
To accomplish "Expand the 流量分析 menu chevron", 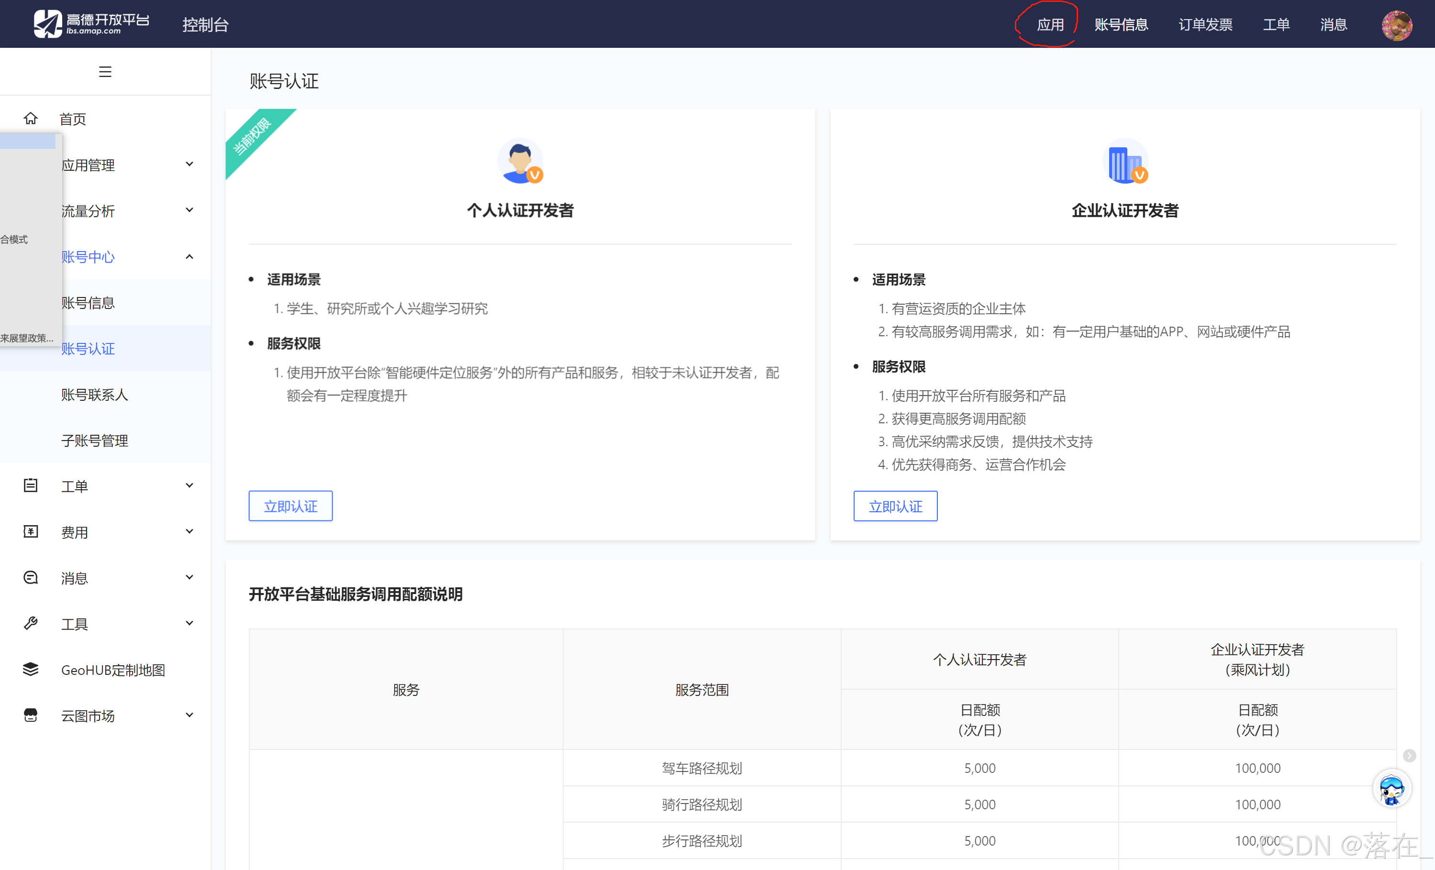I will tap(189, 210).
